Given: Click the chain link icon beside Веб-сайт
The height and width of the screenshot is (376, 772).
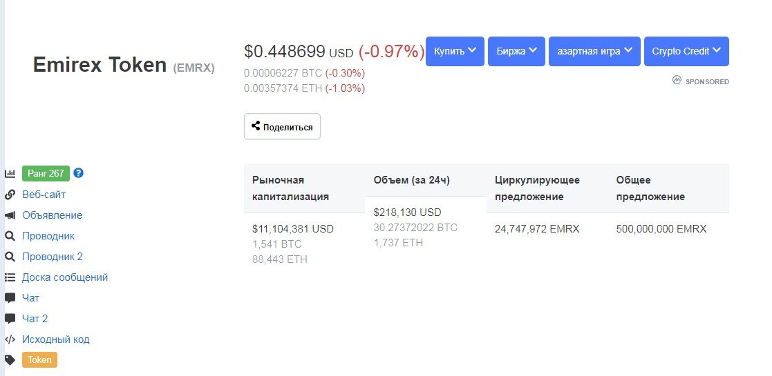Looking at the screenshot, I should 10,194.
